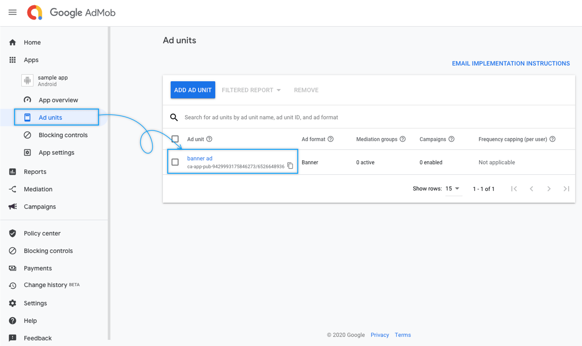Open the Policy center sidebar item

click(x=42, y=233)
